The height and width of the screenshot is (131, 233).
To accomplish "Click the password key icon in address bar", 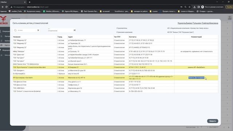I will point(181,7).
